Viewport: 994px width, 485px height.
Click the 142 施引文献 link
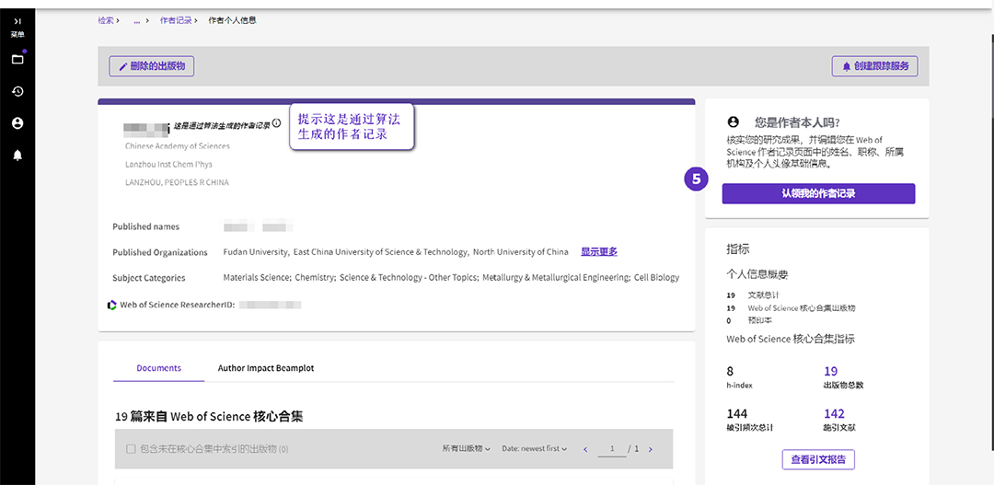[834, 414]
